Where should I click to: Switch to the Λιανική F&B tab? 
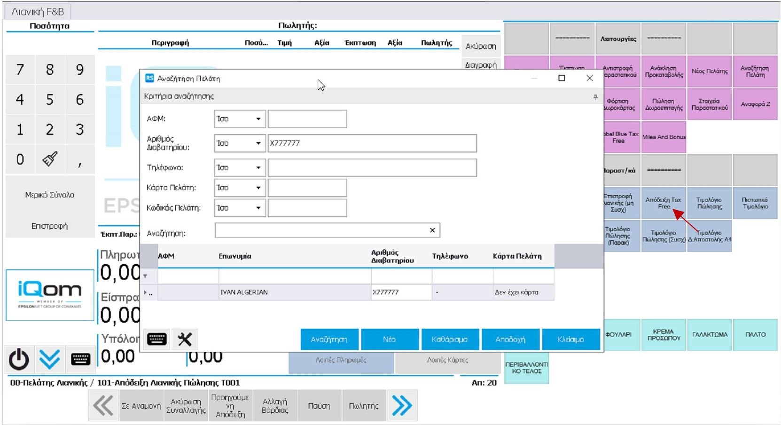(38, 12)
